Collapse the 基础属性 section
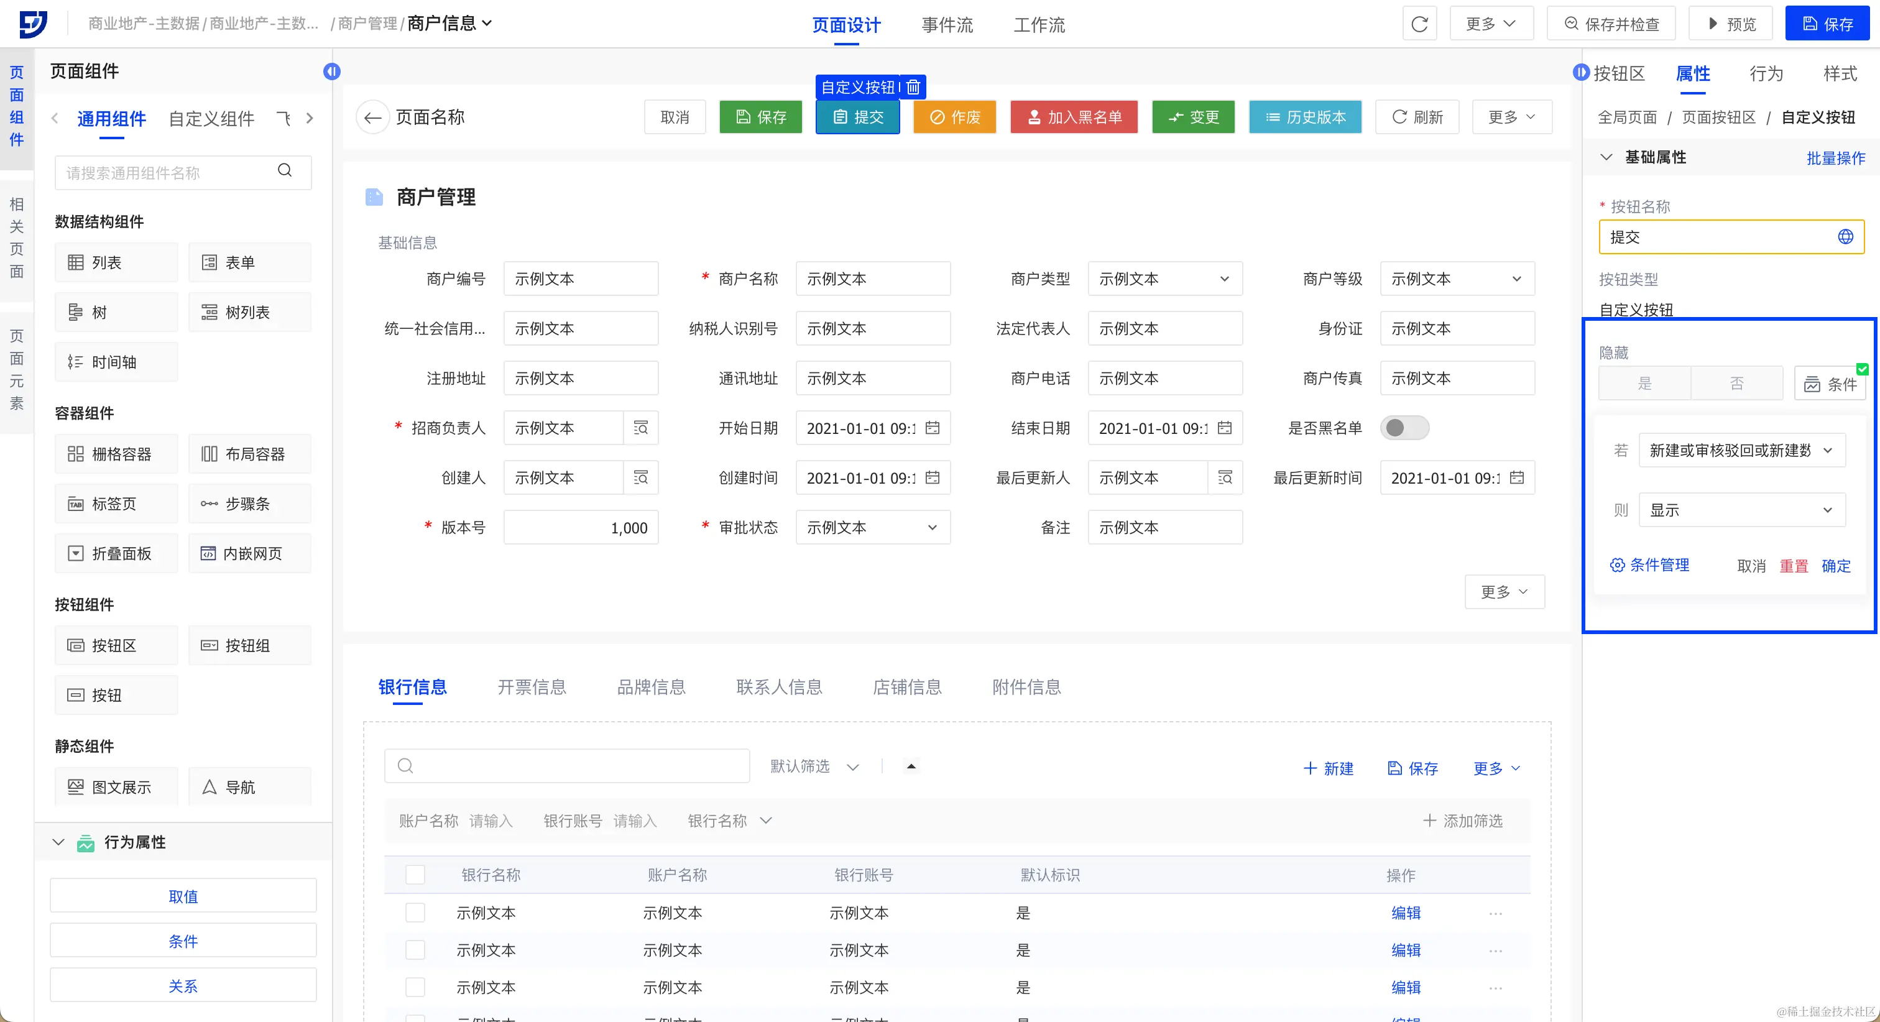 tap(1606, 158)
